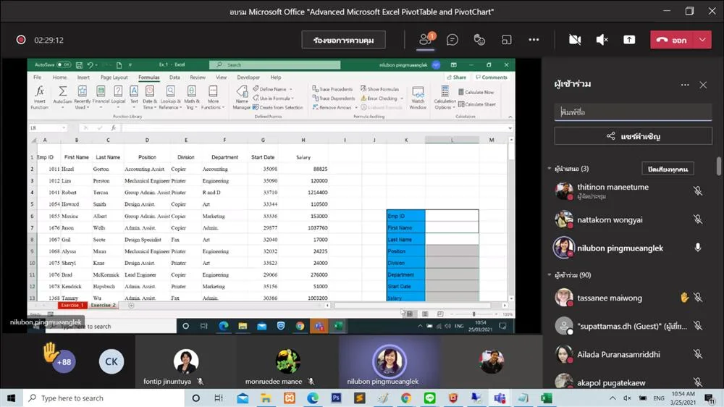This screenshot has width=724, height=407.
Task: Click the request control button
Action: (343, 40)
